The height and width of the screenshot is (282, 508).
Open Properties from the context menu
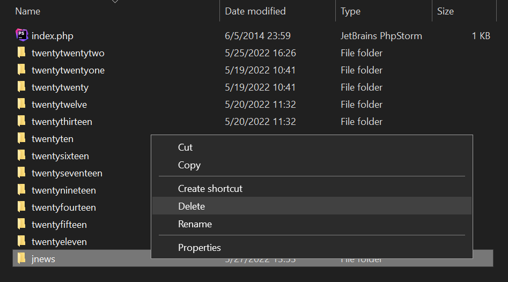point(199,248)
